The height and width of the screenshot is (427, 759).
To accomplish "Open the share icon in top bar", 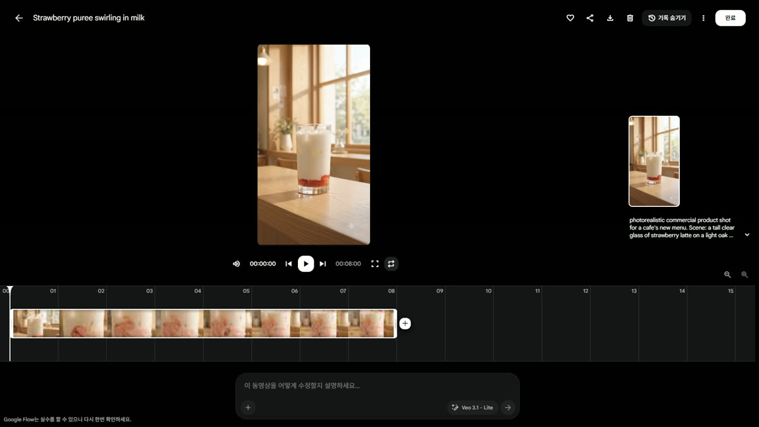I will pos(590,18).
